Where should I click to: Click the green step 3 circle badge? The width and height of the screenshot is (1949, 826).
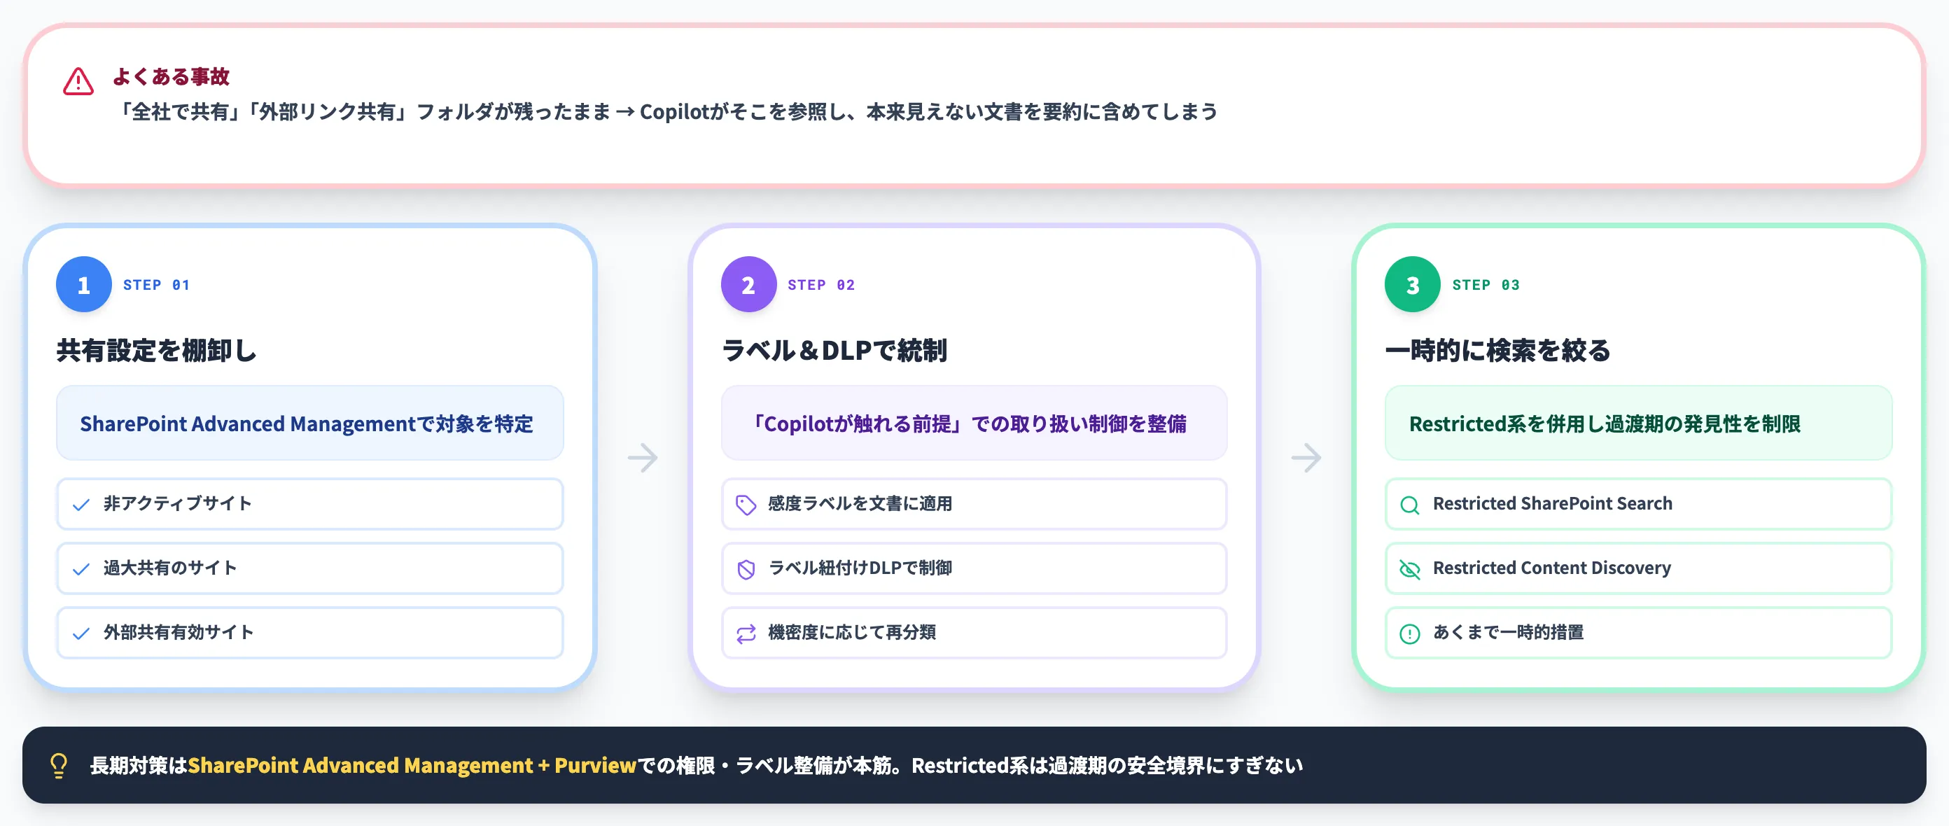coord(1413,284)
